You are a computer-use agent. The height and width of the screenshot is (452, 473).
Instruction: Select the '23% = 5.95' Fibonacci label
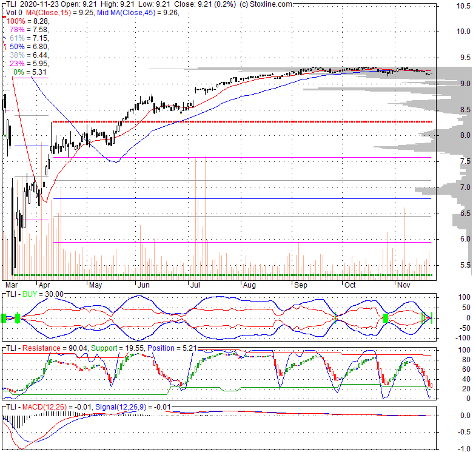coord(29,63)
